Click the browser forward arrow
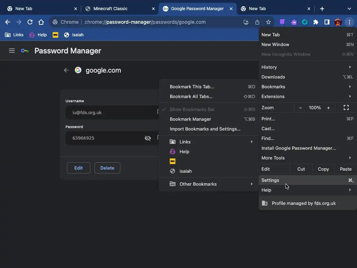 [19, 22]
